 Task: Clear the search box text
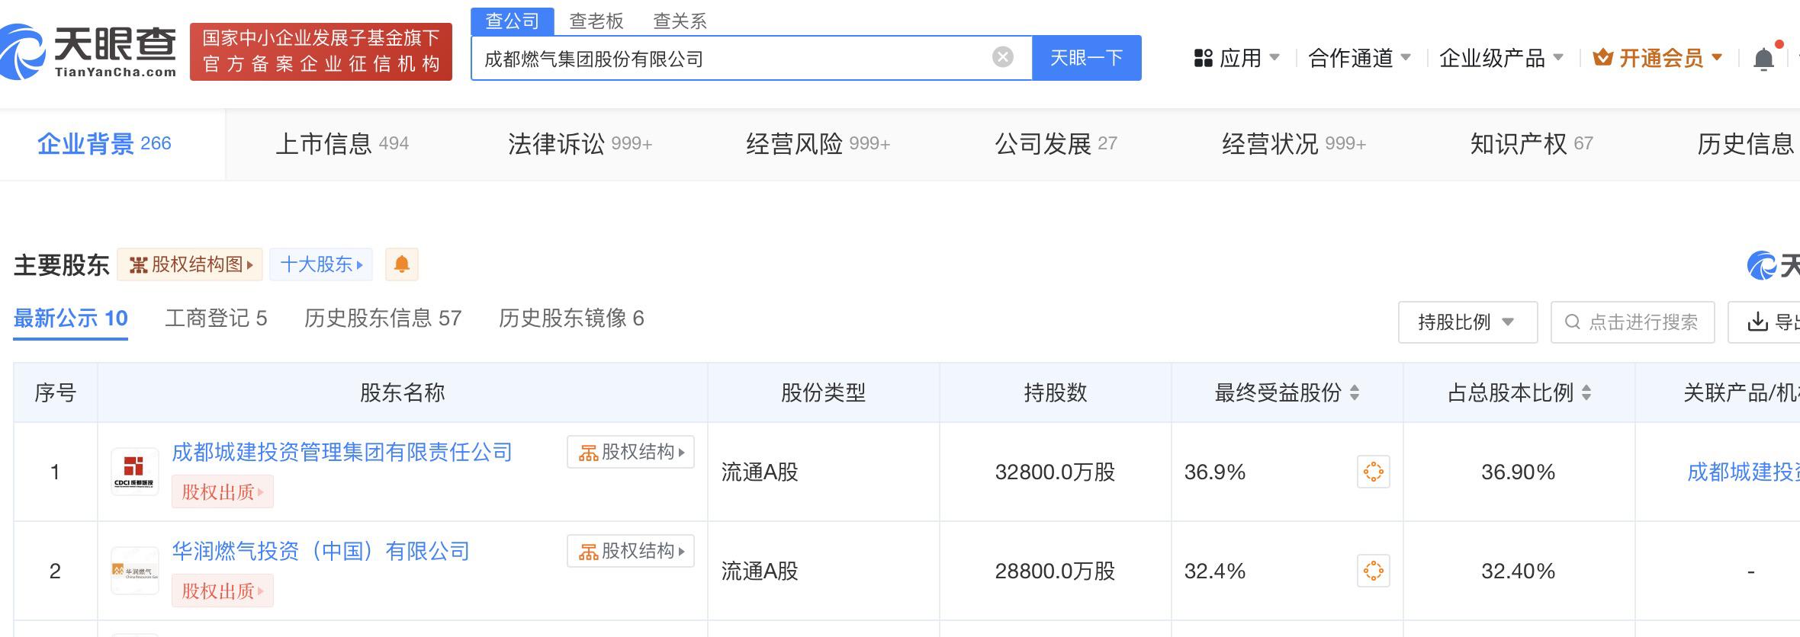point(1002,57)
